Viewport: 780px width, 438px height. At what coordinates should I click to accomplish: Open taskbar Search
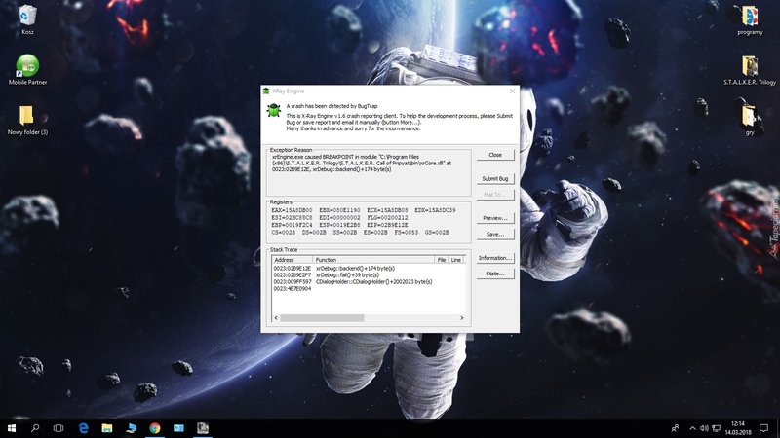(35, 428)
